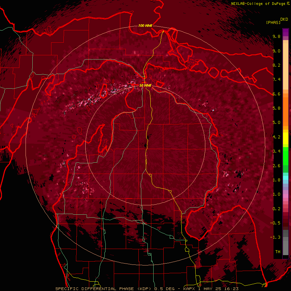Image resolution: width=291 pixels, height=291 pixels.
Task: Click the 50 NMI range ring label
Action: [145, 85]
